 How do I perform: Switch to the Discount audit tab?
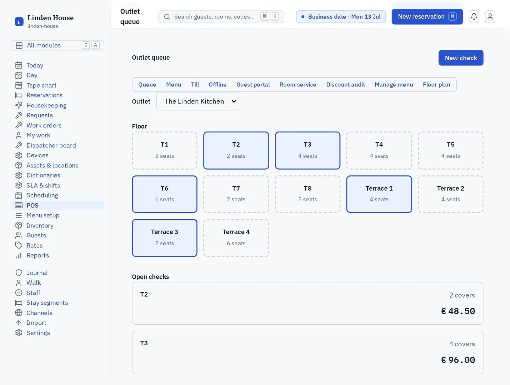345,85
